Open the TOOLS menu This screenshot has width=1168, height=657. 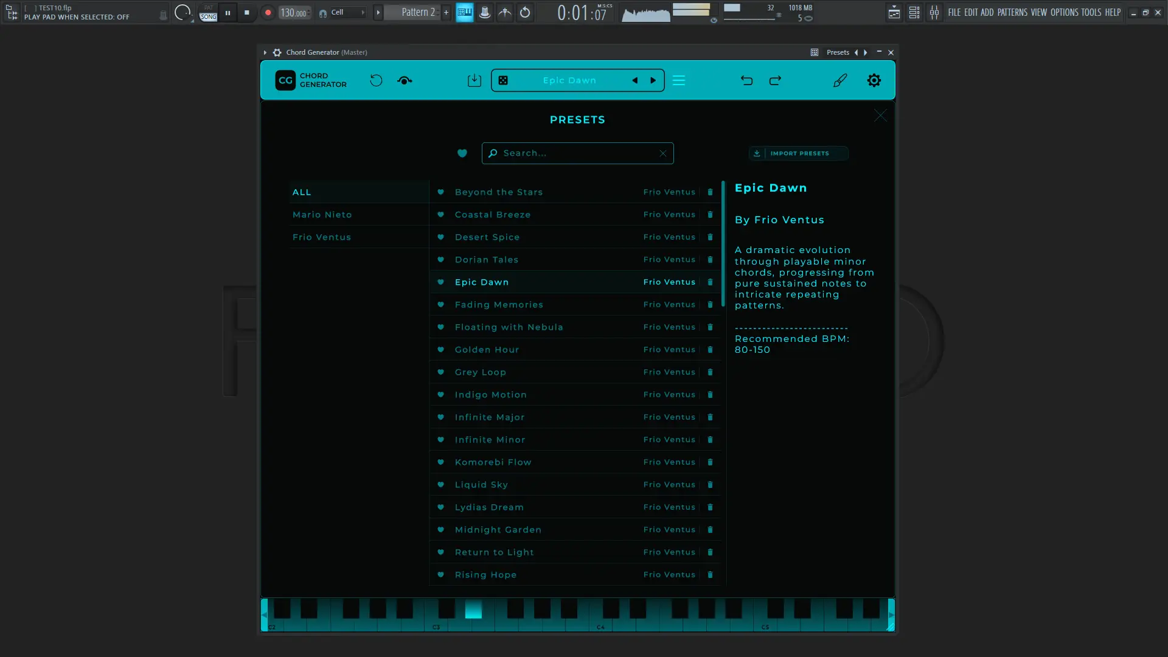[x=1091, y=12]
